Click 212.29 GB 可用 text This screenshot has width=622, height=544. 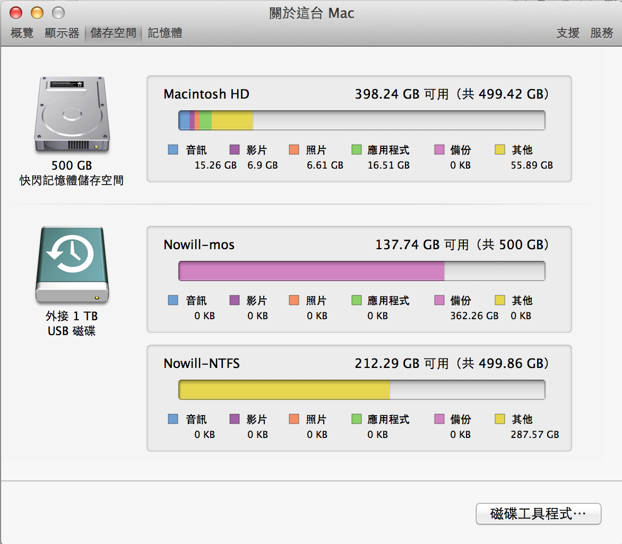(402, 364)
